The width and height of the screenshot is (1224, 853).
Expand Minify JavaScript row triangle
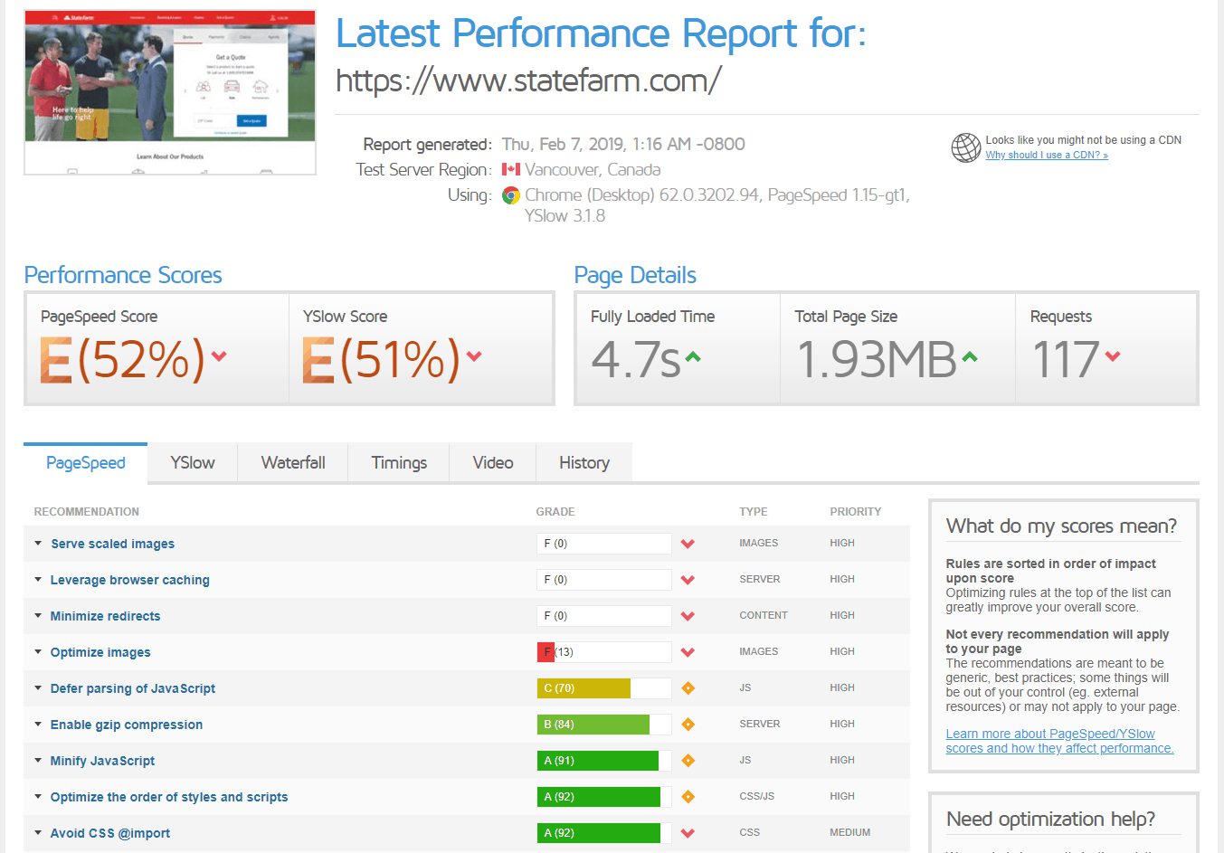point(38,760)
